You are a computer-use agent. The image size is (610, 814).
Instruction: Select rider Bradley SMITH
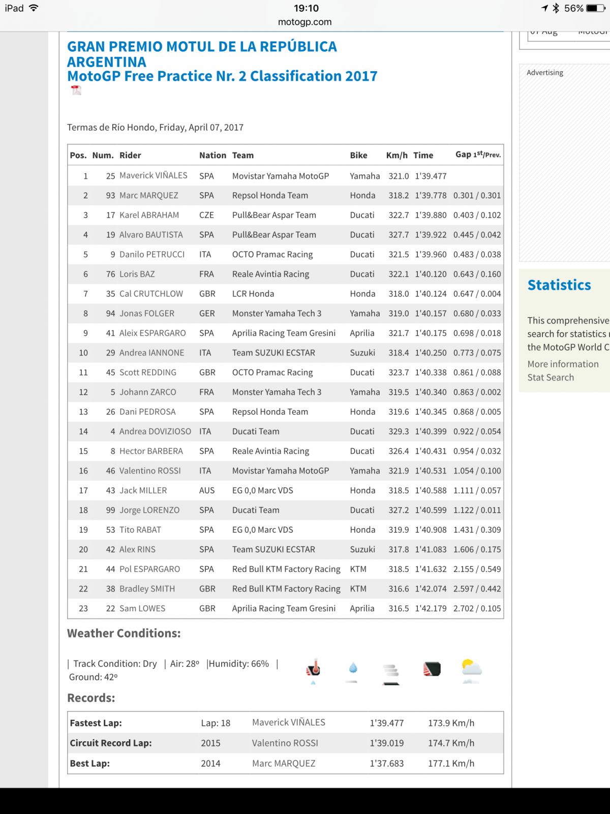[x=147, y=589]
